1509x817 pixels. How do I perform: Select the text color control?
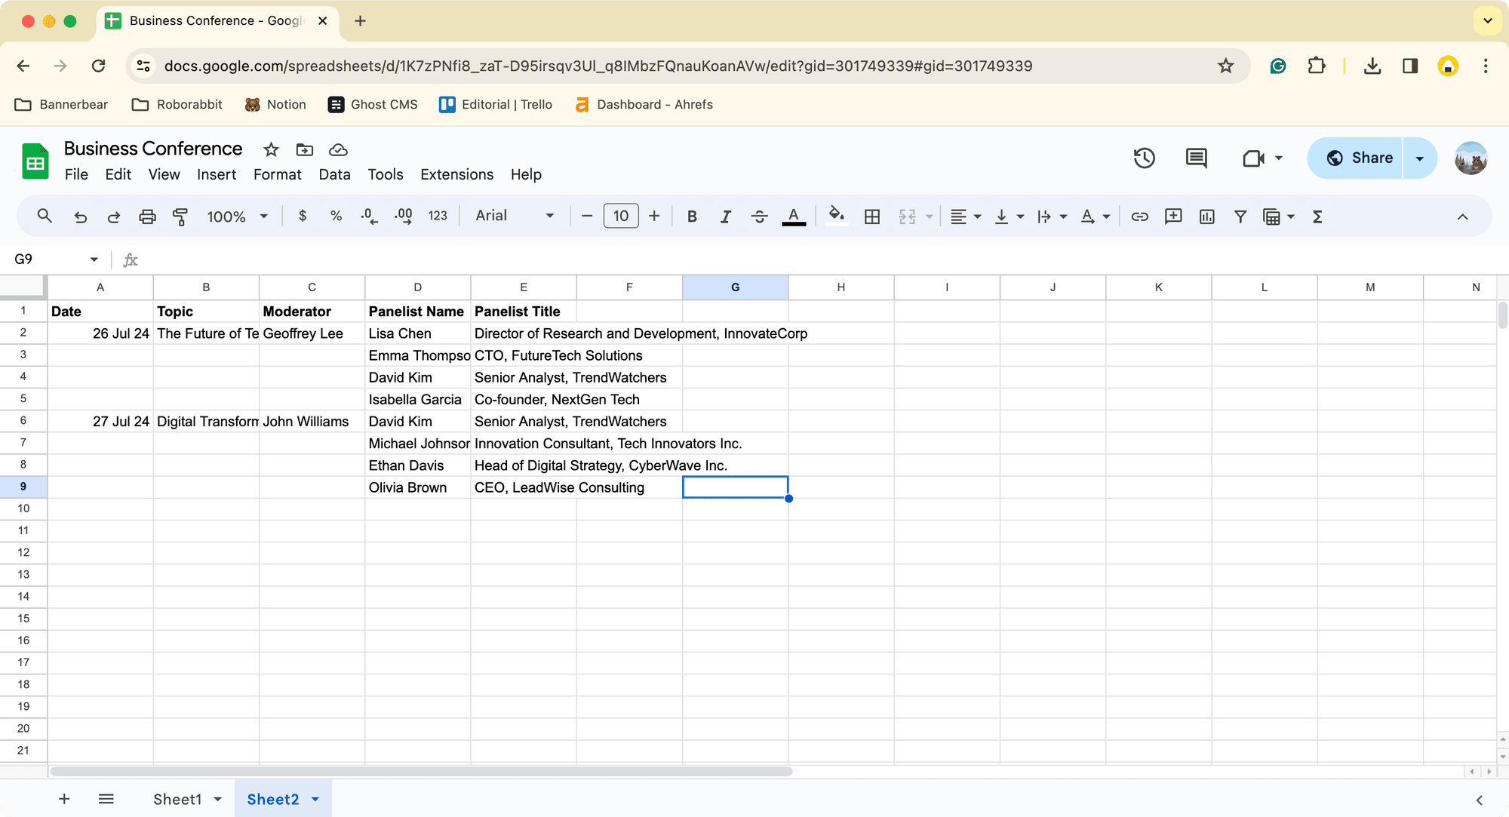[x=794, y=216]
